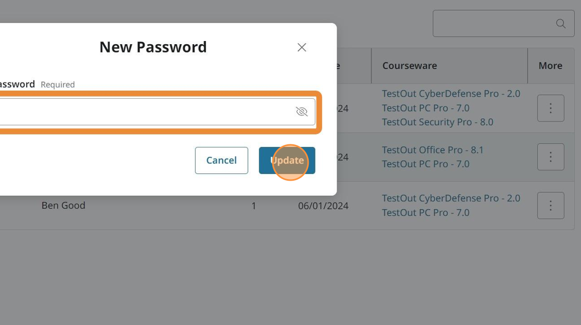Open PC Pro link below Office Pro

pyautogui.click(x=425, y=164)
